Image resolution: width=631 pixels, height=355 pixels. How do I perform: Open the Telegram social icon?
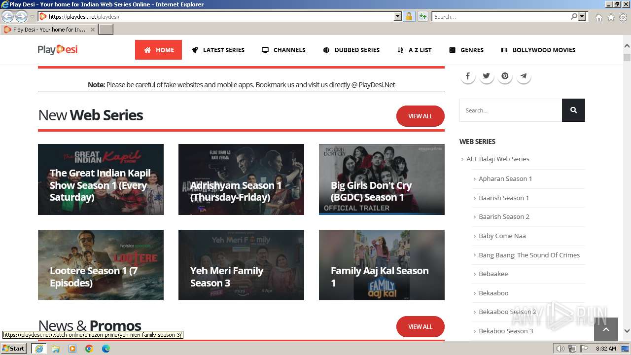pos(524,76)
